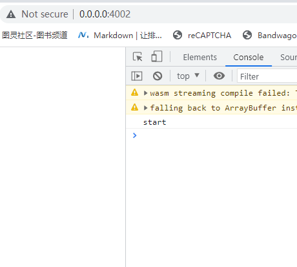The height and width of the screenshot is (267, 297).
Task: Click the Not secure warning triangle
Action: coord(11,14)
